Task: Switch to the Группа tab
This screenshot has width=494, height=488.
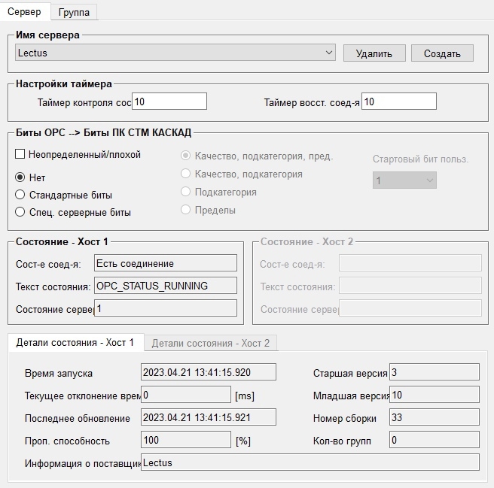Action: [74, 12]
